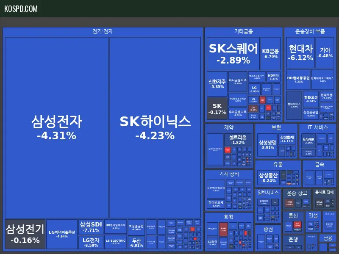This screenshot has height=254, width=339.
Task: Click the 전기·전자 sector header
Action: (x=103, y=31)
